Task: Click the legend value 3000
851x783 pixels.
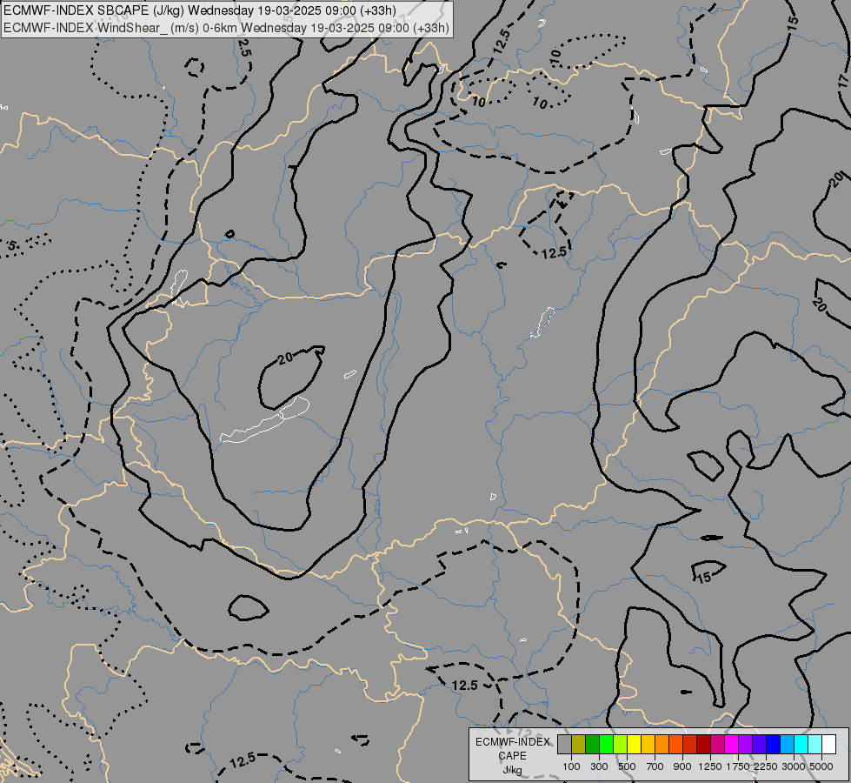Action: (x=794, y=766)
